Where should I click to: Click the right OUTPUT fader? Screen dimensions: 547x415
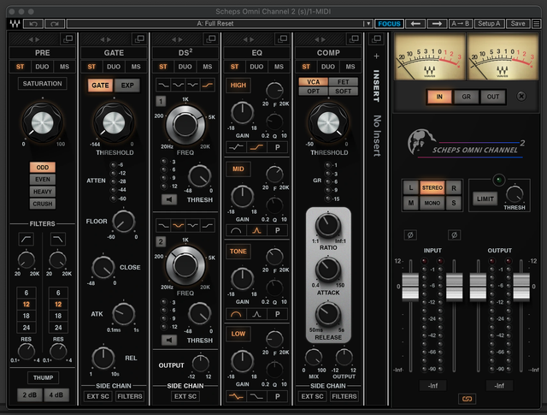pyautogui.click(x=521, y=288)
